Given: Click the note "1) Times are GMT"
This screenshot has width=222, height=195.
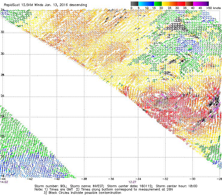Looking at the screenshot, I should pos(59,190).
